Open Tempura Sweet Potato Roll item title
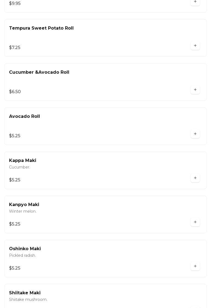The height and width of the screenshot is (308, 211). point(41,28)
